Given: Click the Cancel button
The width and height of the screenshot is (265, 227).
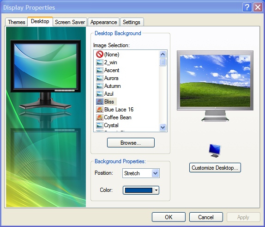Looking at the screenshot, I should pyautogui.click(x=206, y=217).
